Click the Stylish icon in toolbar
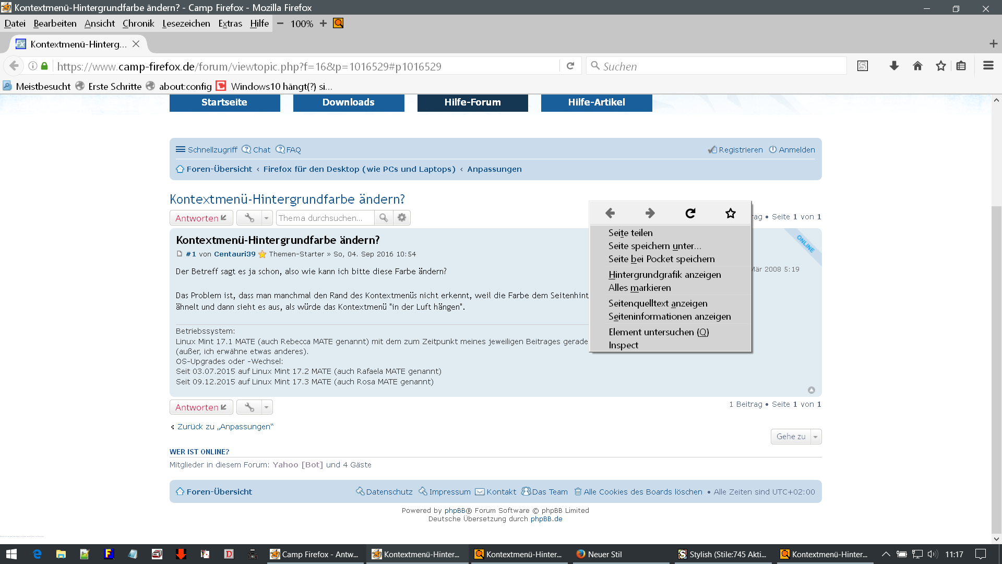Viewport: 1002px width, 564px height. [863, 66]
